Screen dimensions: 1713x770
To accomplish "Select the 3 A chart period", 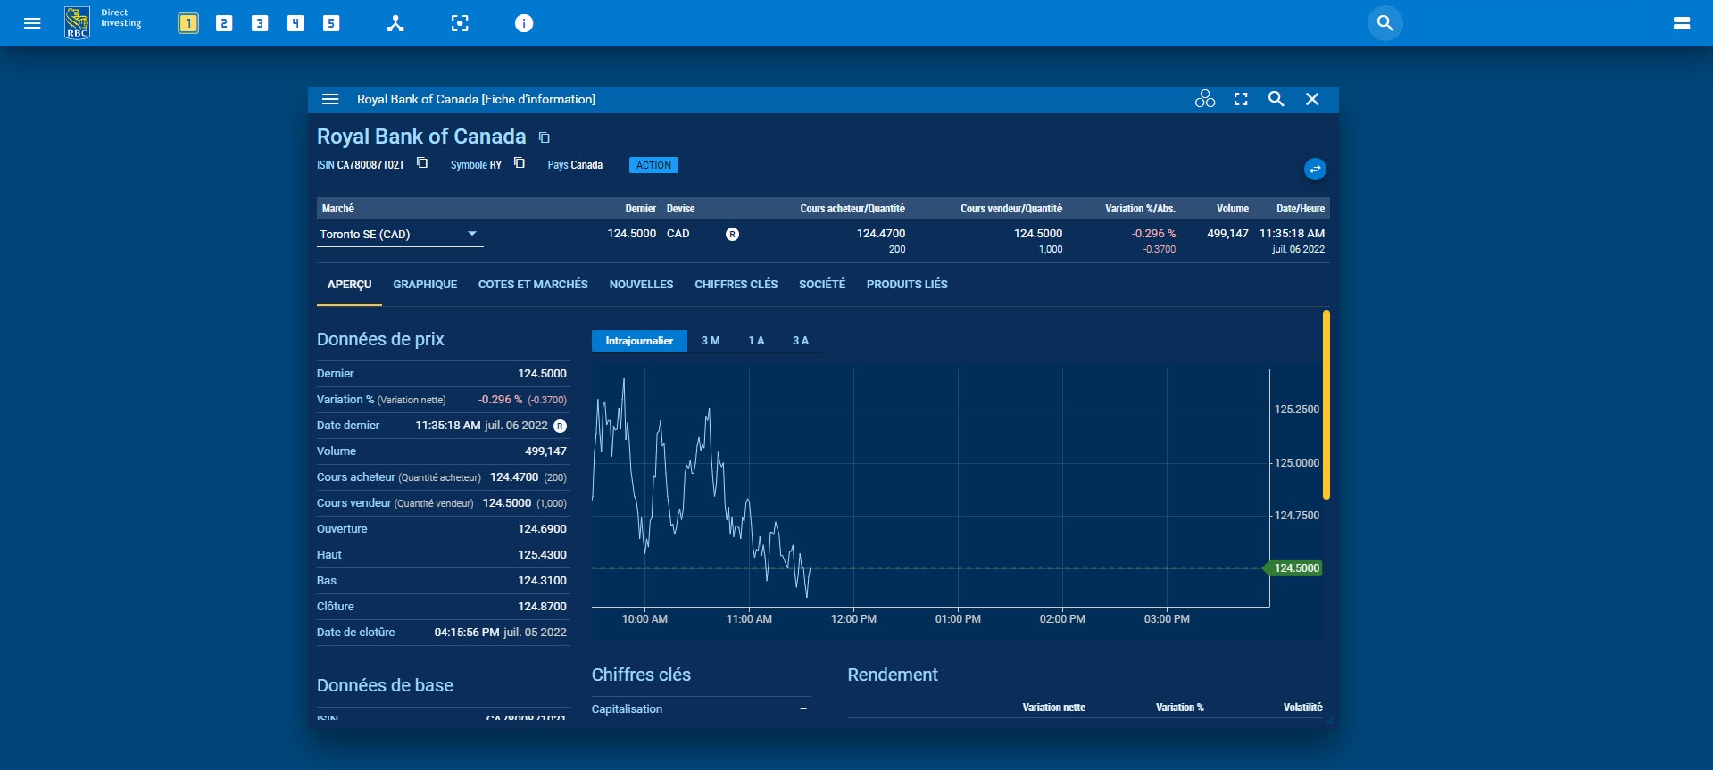I will tap(801, 341).
